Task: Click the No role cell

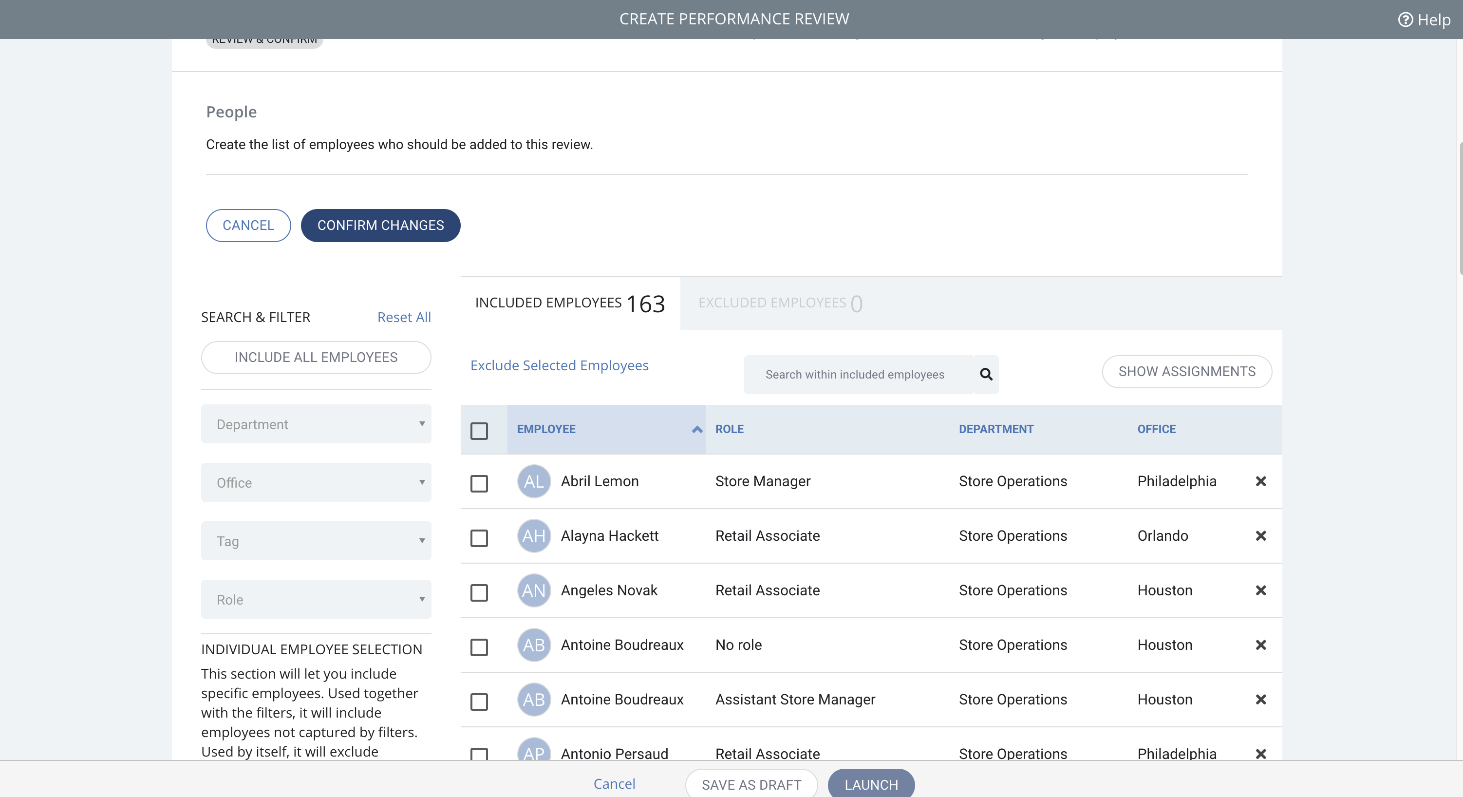Action: pos(738,645)
